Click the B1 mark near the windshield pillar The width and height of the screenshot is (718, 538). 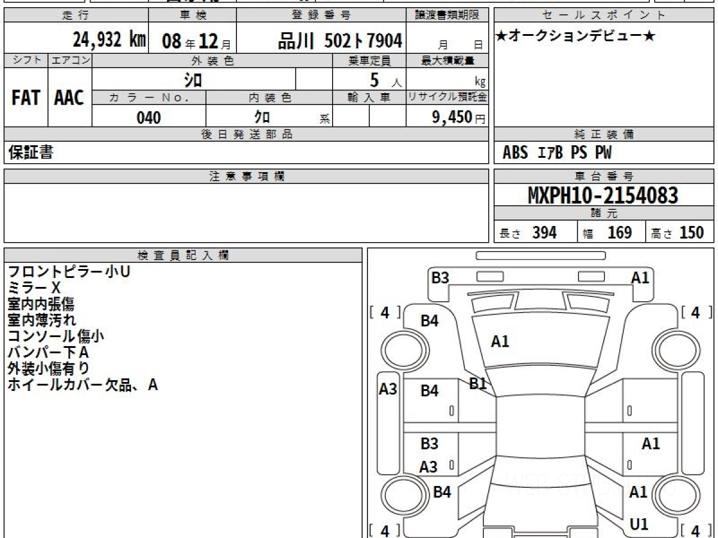pos(478,384)
